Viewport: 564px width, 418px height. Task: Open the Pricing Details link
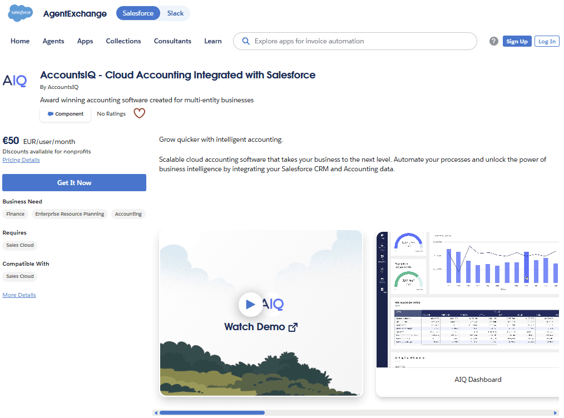21,160
